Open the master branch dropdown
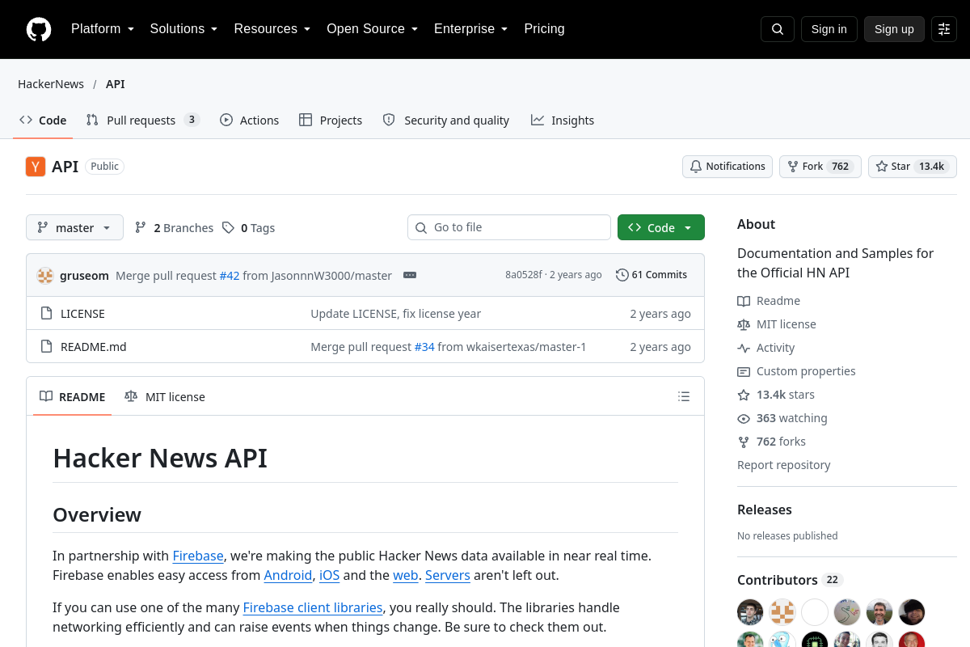 click(74, 228)
